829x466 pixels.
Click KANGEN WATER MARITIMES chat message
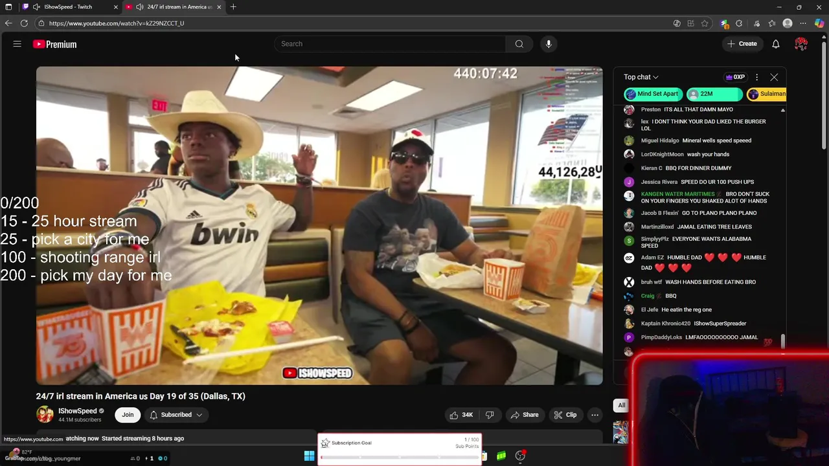coord(705,197)
